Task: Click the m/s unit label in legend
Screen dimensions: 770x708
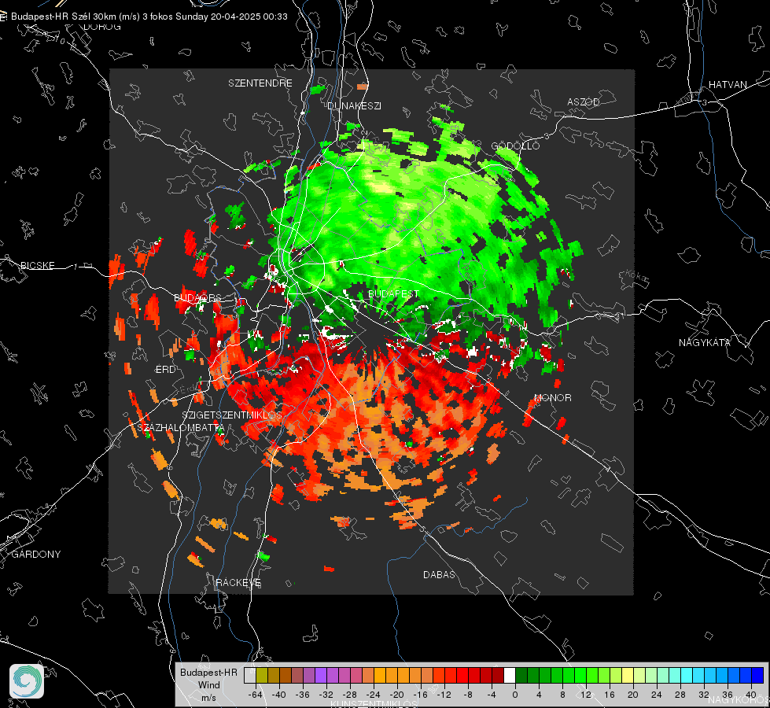Action: pyautogui.click(x=208, y=698)
